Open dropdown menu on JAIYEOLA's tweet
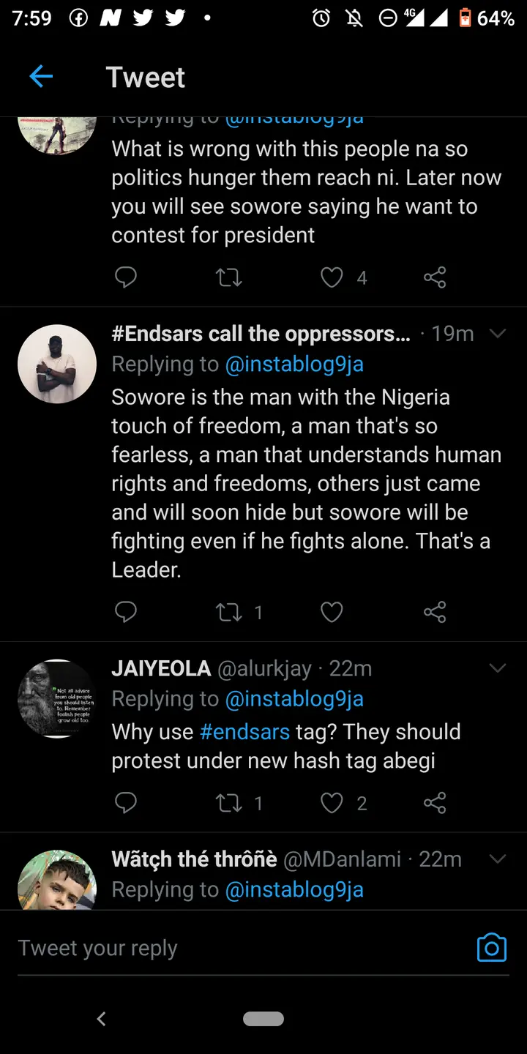The image size is (527, 1054). click(498, 668)
